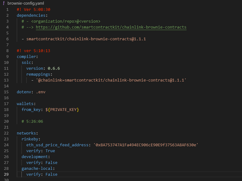
Task: Click the 'wallets' key
Action: (25, 104)
